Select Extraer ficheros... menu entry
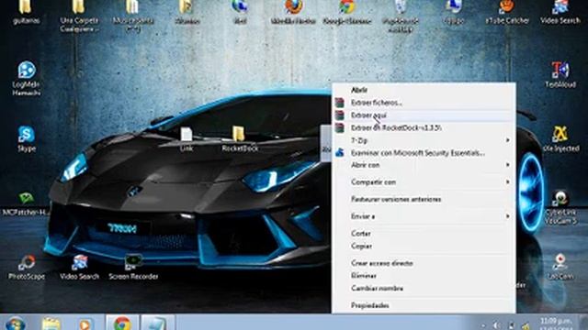This screenshot has width=588, height=330. pyautogui.click(x=424, y=103)
